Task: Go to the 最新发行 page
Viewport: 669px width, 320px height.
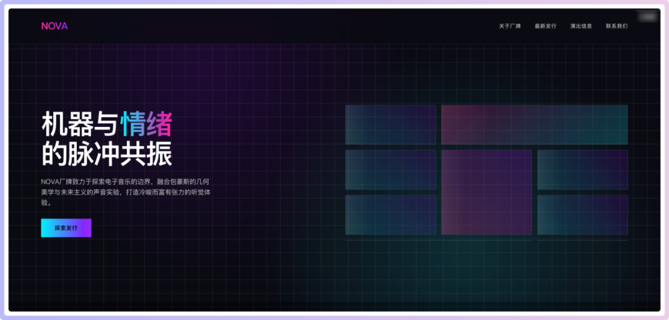Action: 545,26
